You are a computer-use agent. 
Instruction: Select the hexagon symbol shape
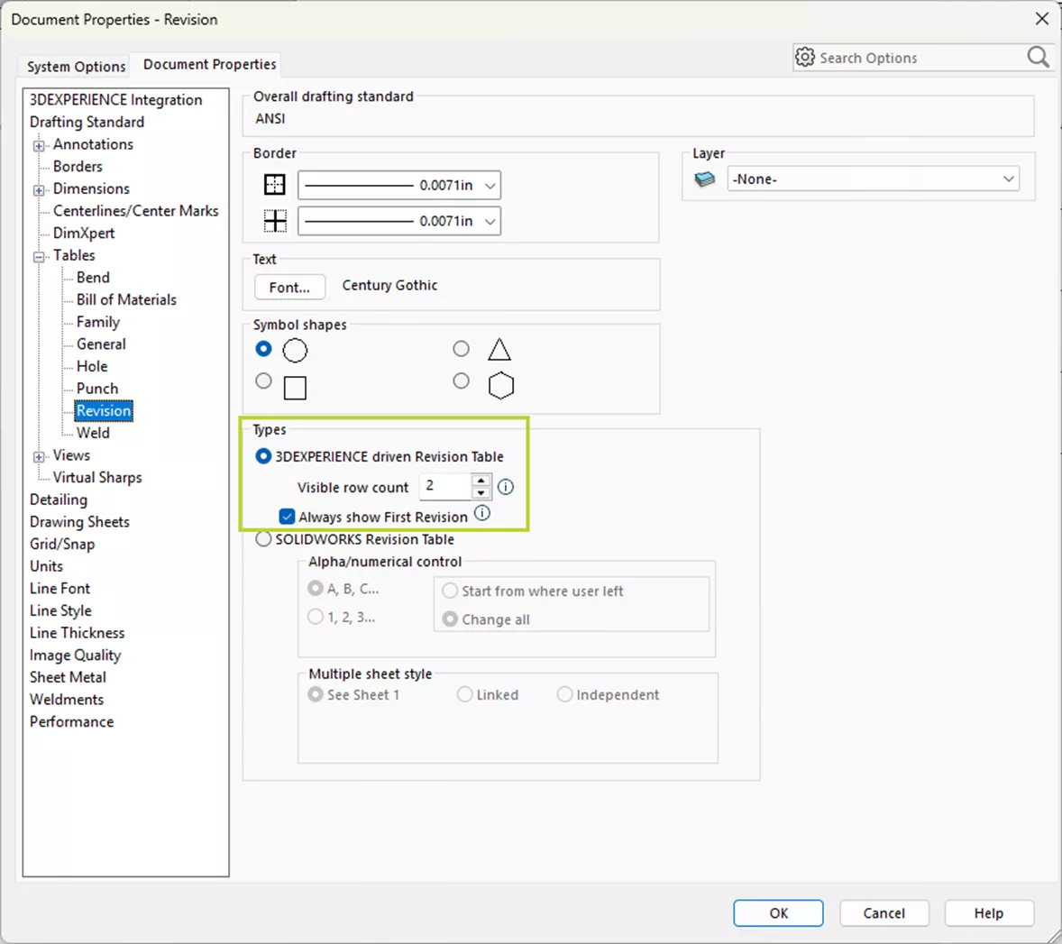pos(462,381)
